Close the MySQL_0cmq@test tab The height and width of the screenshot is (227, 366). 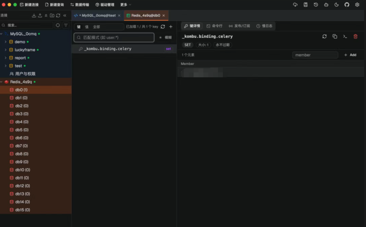pos(119,15)
